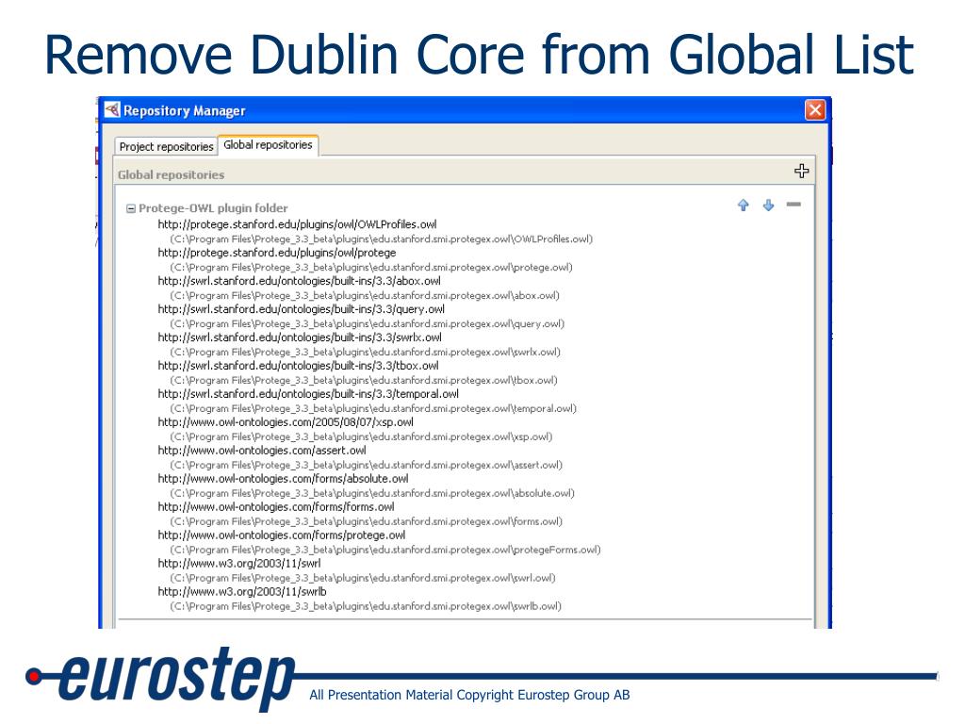Select the www.w3.org/2003/11/swrl URL
The width and height of the screenshot is (965, 724).
point(239,564)
